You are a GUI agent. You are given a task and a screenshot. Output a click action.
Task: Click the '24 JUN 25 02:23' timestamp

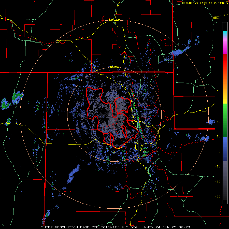point(173,227)
